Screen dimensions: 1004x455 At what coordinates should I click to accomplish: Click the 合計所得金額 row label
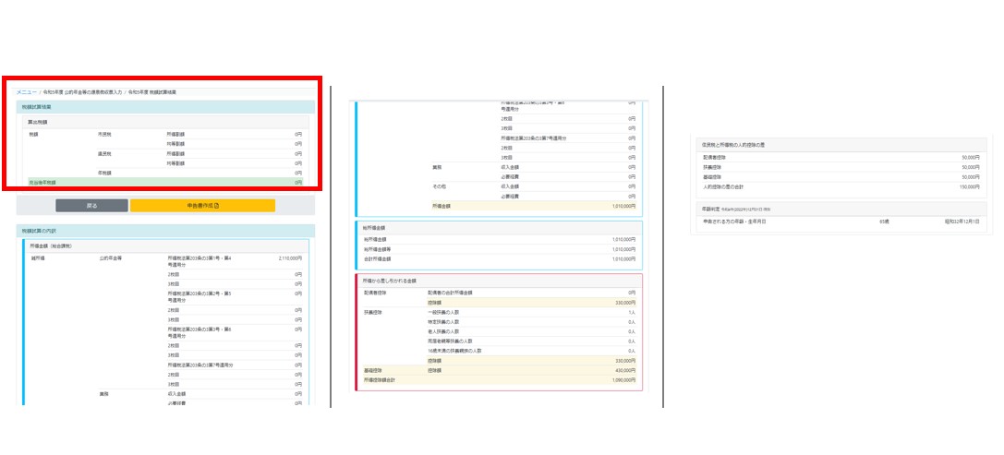(377, 258)
